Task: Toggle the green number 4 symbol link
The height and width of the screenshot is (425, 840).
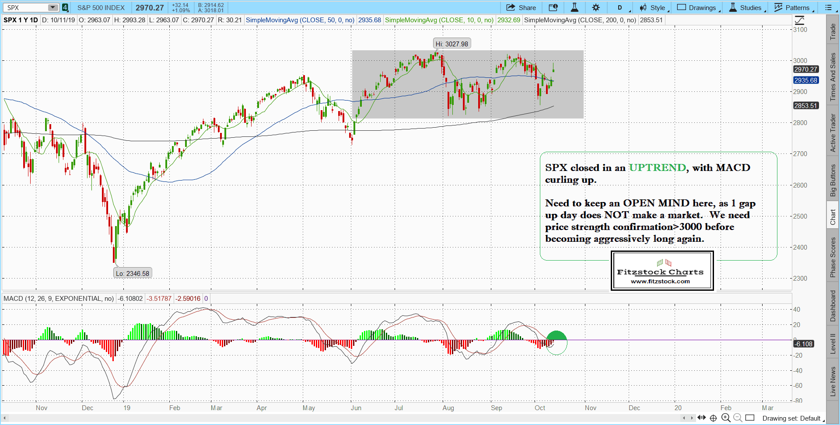Action: (65, 7)
